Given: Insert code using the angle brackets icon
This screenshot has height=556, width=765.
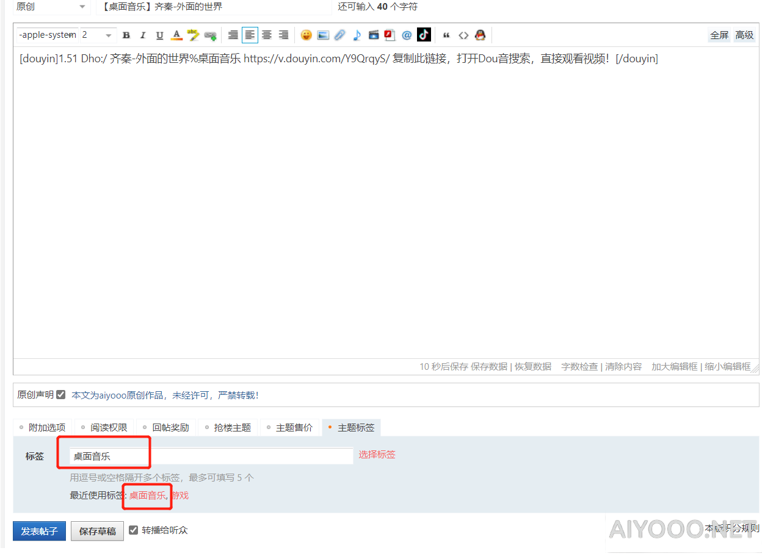Looking at the screenshot, I should (x=463, y=35).
